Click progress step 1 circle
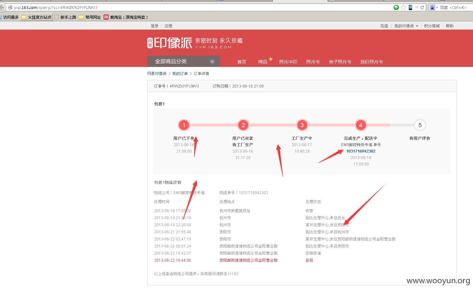Screen dimensions: 473x290 (184, 125)
